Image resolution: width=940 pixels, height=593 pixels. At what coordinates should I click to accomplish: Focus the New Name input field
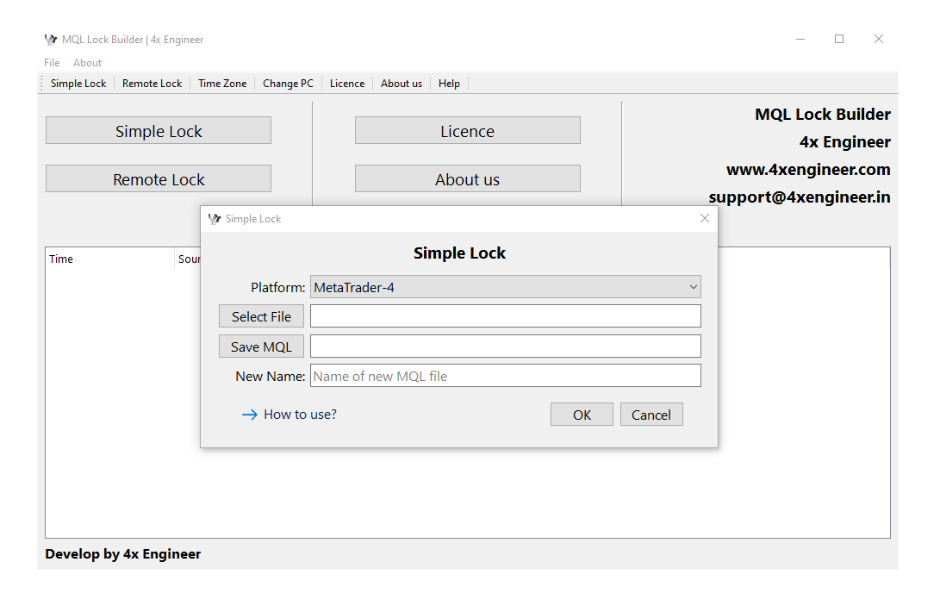click(506, 376)
